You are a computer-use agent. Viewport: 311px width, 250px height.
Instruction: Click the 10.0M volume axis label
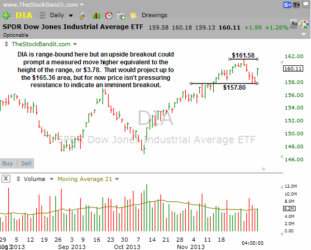291,194
